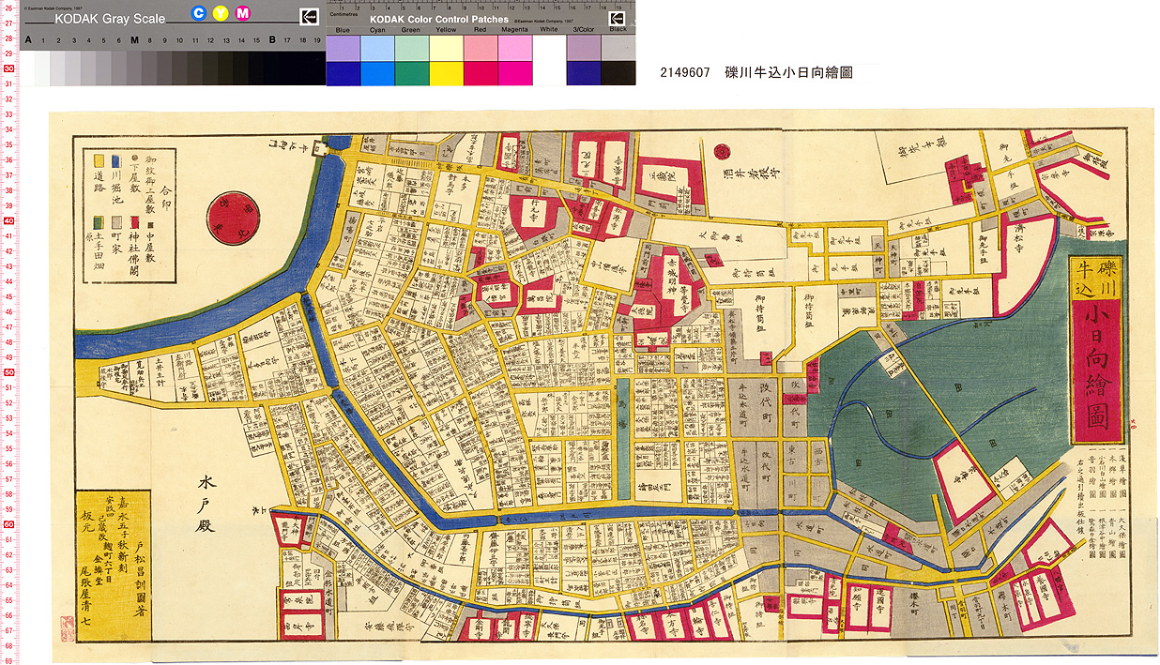
Task: Click the Kodak logo on Gray Scale card
Action: (308, 16)
